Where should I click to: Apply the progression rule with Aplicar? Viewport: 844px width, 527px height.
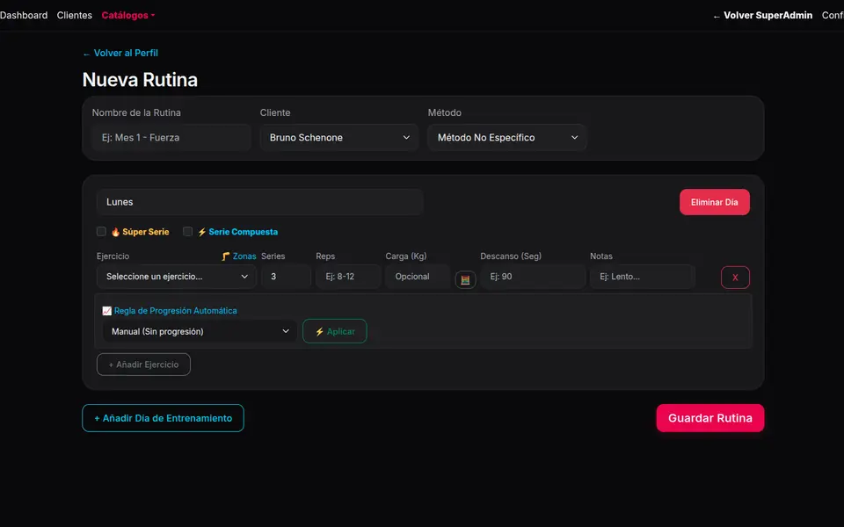pyautogui.click(x=335, y=331)
